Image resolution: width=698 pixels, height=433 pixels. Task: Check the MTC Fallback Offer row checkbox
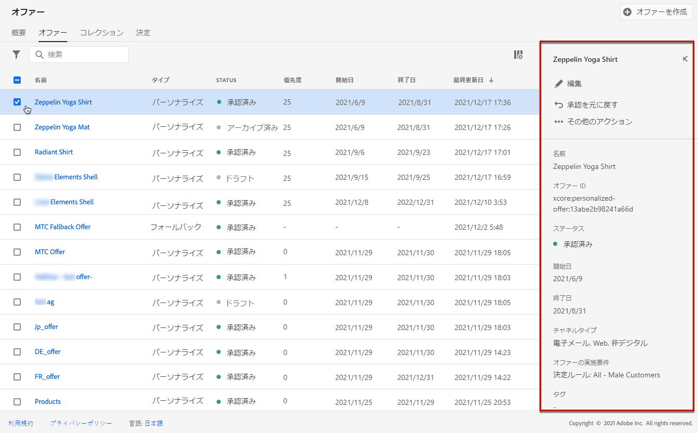click(17, 227)
